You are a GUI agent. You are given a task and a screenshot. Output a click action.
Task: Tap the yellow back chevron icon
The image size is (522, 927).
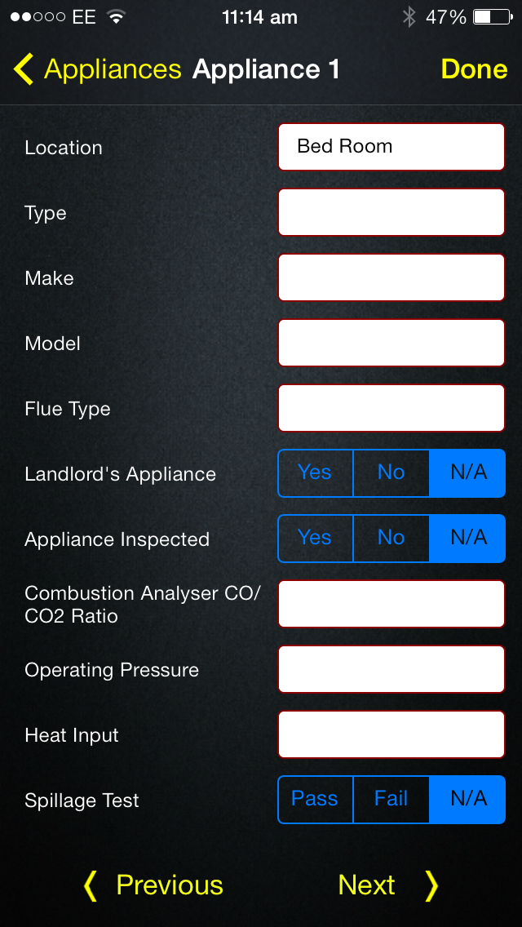click(x=24, y=69)
